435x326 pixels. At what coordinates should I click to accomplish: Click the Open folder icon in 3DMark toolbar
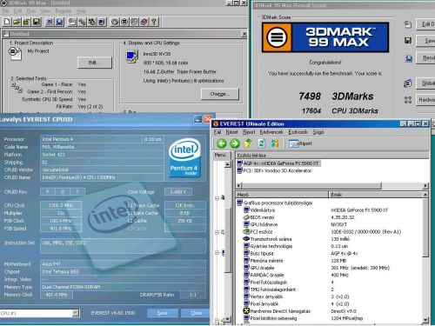[17, 22]
